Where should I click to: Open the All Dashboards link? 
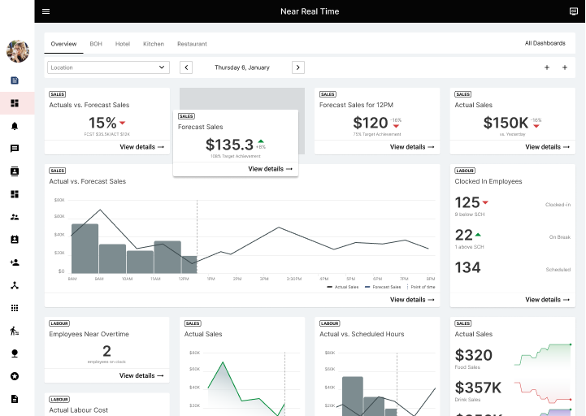click(x=545, y=43)
